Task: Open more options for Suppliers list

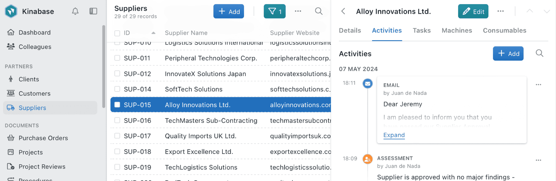Action: (x=298, y=11)
